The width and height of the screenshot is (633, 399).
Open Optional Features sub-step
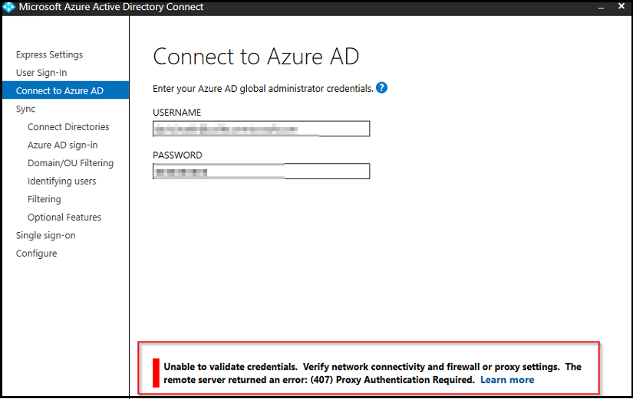(64, 217)
